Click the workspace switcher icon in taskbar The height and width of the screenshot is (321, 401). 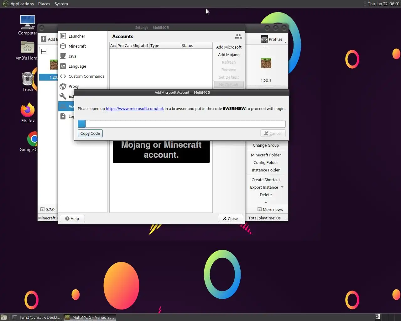[x=378, y=317]
